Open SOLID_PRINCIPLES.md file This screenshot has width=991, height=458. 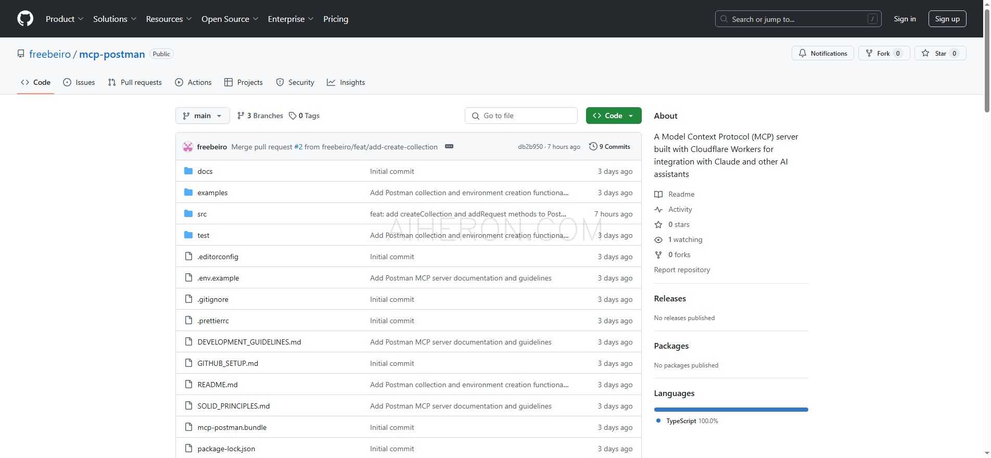(x=234, y=406)
